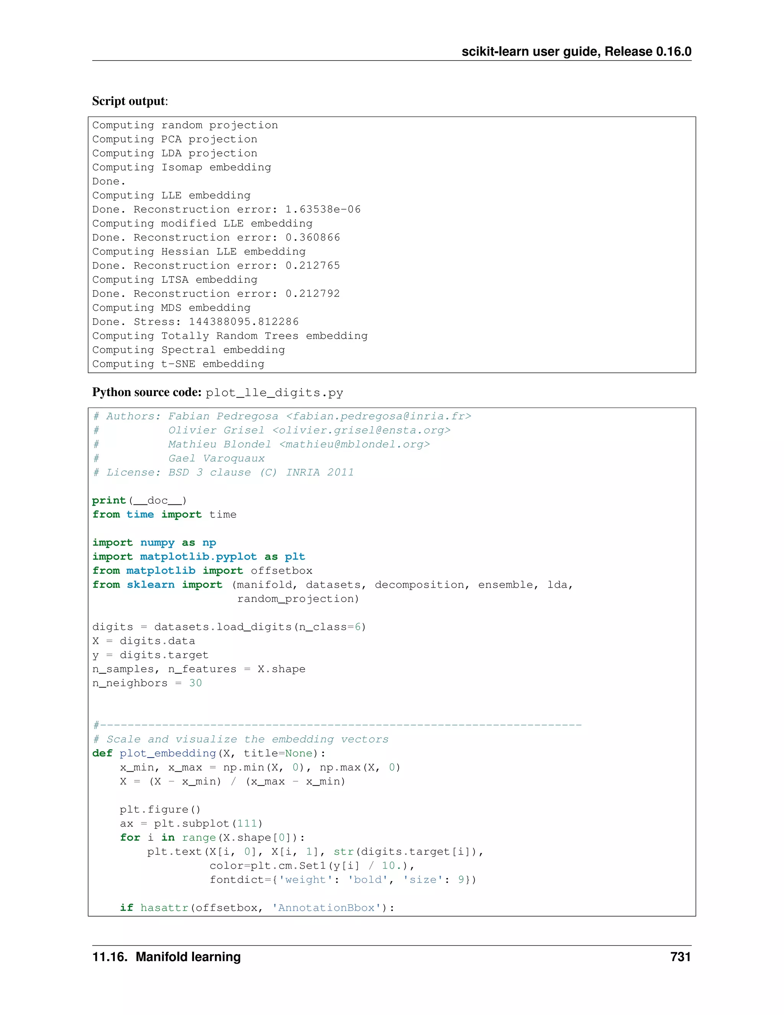Click 'datasets.load_digits(n_class=6)' line

pos(229,627)
